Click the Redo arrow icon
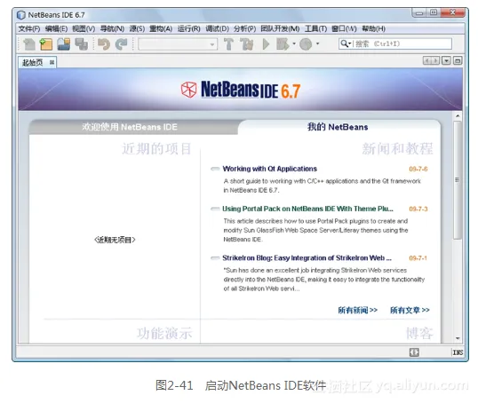 pyautogui.click(x=122, y=44)
